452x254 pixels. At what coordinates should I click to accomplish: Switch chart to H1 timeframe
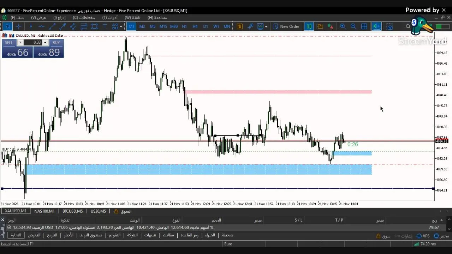click(x=184, y=26)
